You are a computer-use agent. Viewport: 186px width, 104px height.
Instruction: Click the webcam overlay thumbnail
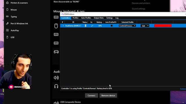pyautogui.click(x=16, y=71)
